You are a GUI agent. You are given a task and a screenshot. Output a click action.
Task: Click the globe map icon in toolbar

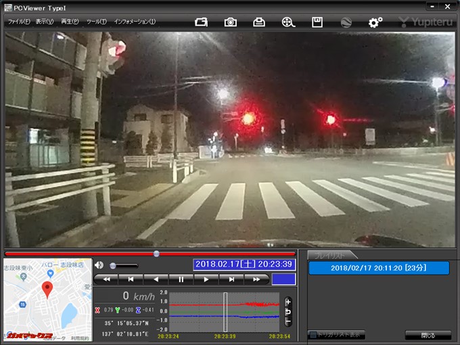click(x=346, y=22)
